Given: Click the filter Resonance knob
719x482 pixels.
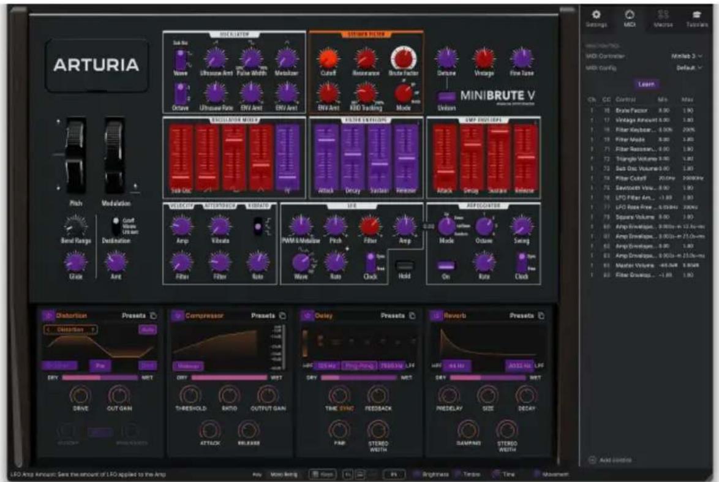Looking at the screenshot, I should point(366,58).
